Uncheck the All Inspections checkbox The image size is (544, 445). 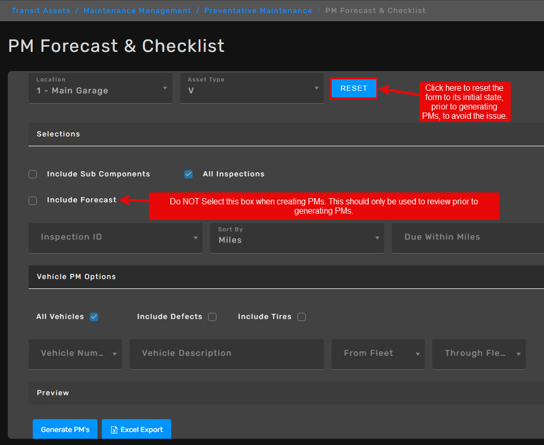tap(188, 174)
